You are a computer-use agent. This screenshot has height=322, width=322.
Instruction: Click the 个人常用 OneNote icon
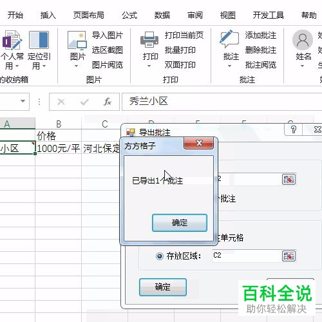point(12,40)
